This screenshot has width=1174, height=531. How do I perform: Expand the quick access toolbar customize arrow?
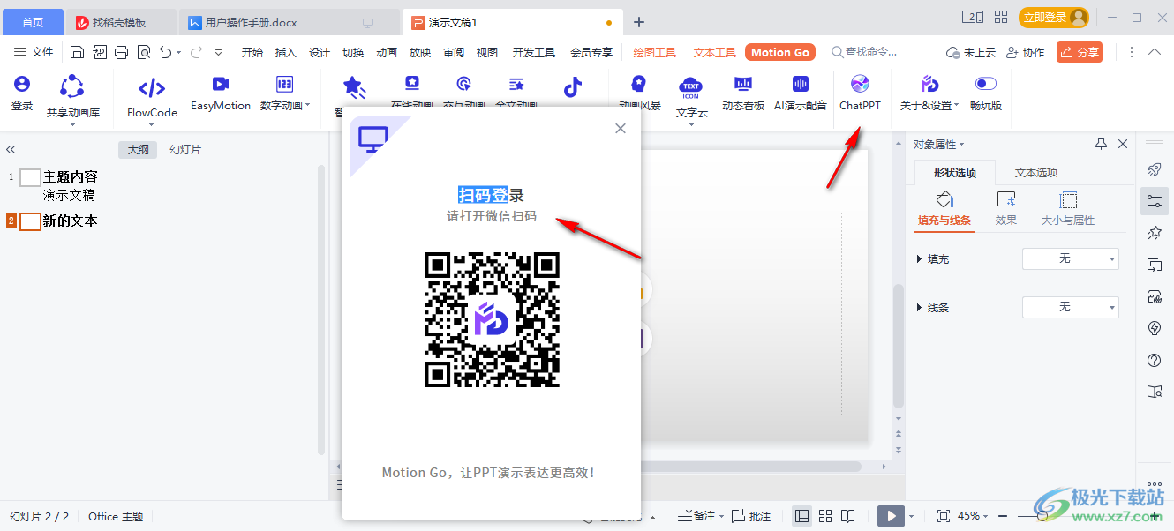click(x=219, y=52)
